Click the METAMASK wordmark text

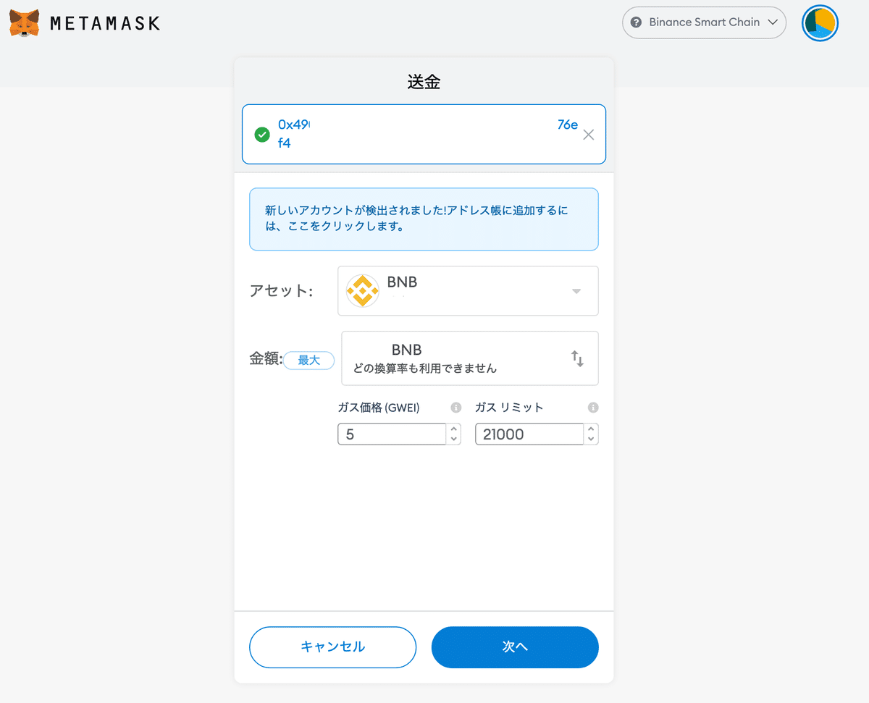point(105,23)
